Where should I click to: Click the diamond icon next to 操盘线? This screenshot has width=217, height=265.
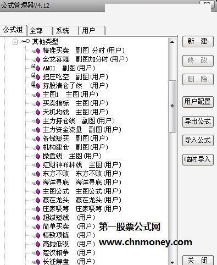click(38, 156)
